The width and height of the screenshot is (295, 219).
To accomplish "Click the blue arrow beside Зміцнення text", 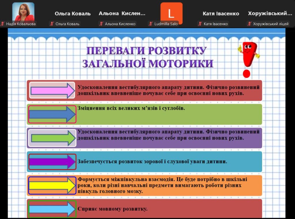I will 52,114.
